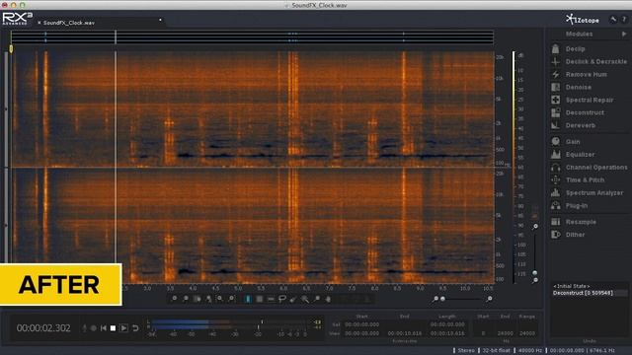Close the SoundFX_Clock.wav tab

39,23
